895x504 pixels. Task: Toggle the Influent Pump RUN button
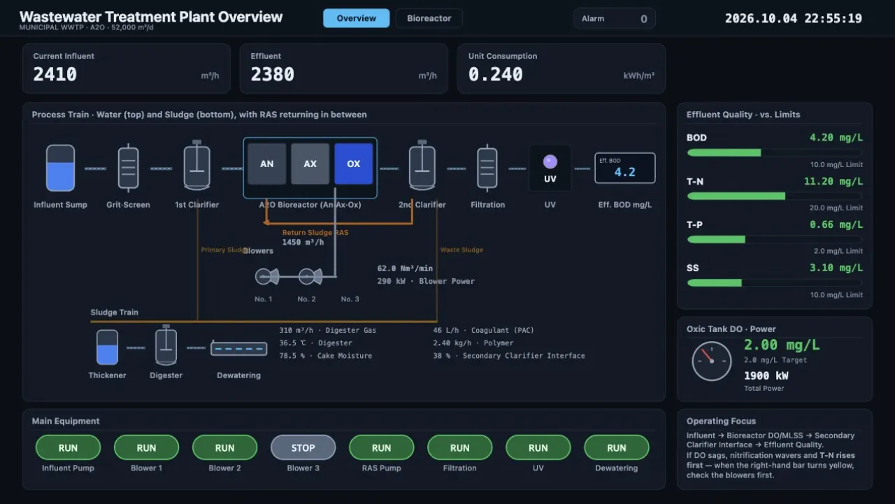[68, 447]
